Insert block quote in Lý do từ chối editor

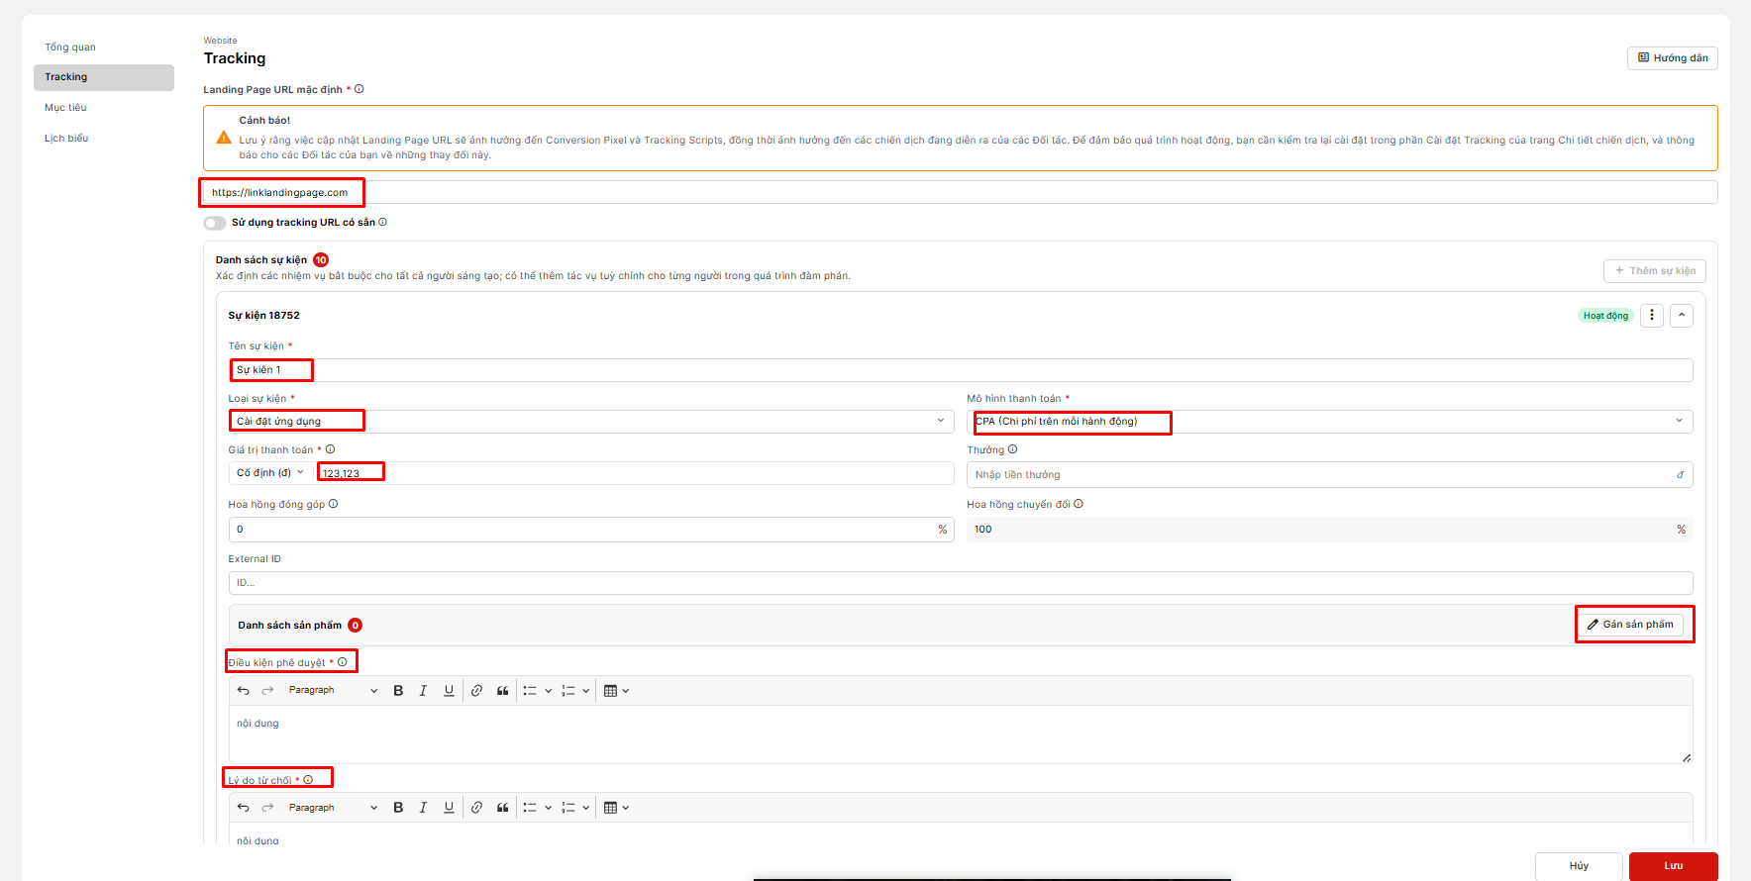click(503, 808)
